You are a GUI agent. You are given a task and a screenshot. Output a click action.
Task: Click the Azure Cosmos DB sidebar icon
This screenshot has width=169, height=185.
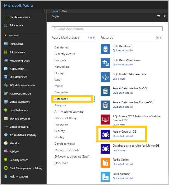(6, 93)
